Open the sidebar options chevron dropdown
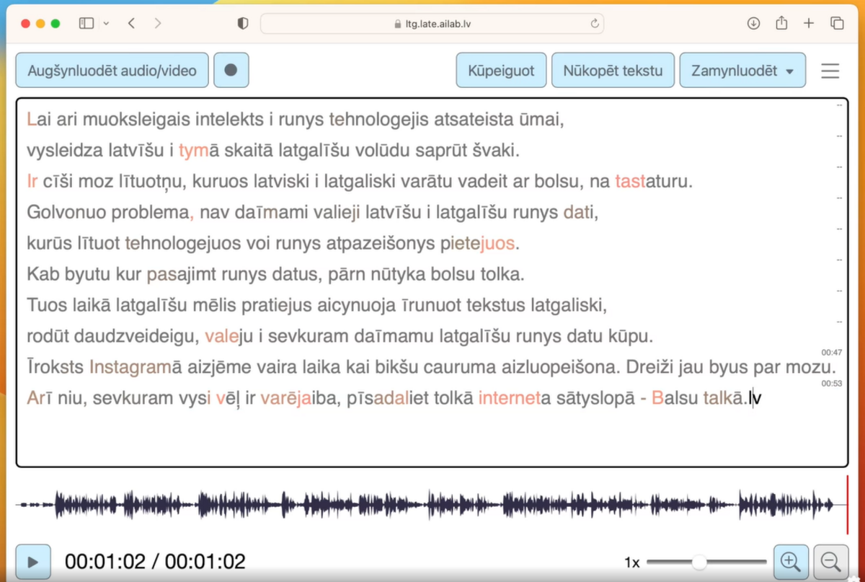The width and height of the screenshot is (865, 582). pyautogui.click(x=106, y=23)
